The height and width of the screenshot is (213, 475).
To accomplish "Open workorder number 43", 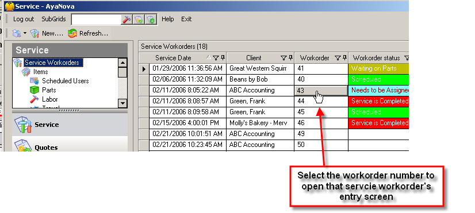I will point(321,91).
